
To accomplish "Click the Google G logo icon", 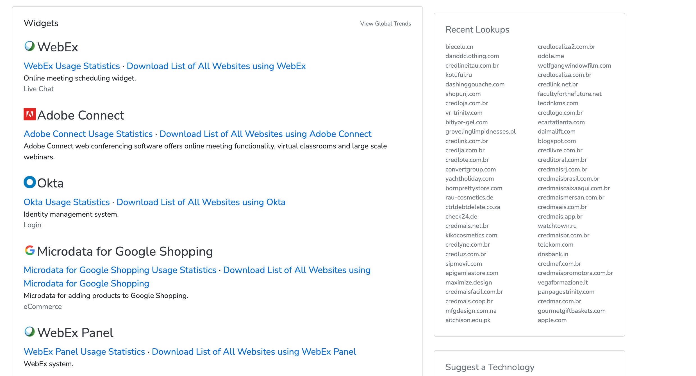I will coord(29,250).
